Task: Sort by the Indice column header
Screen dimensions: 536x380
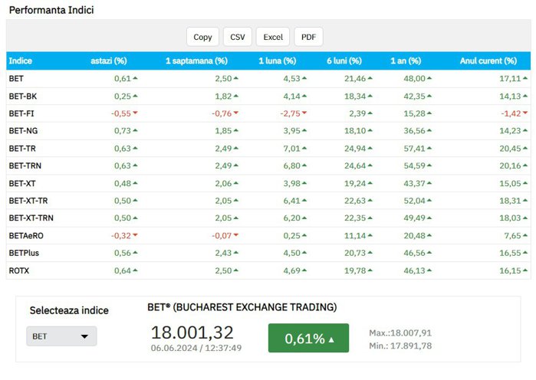Action: pyautogui.click(x=20, y=61)
